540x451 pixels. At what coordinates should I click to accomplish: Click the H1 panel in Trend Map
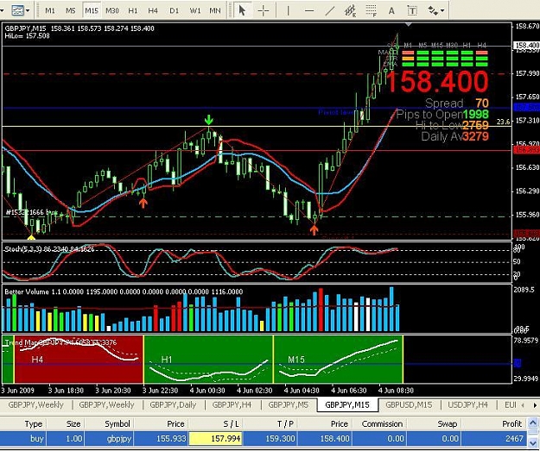(x=208, y=360)
